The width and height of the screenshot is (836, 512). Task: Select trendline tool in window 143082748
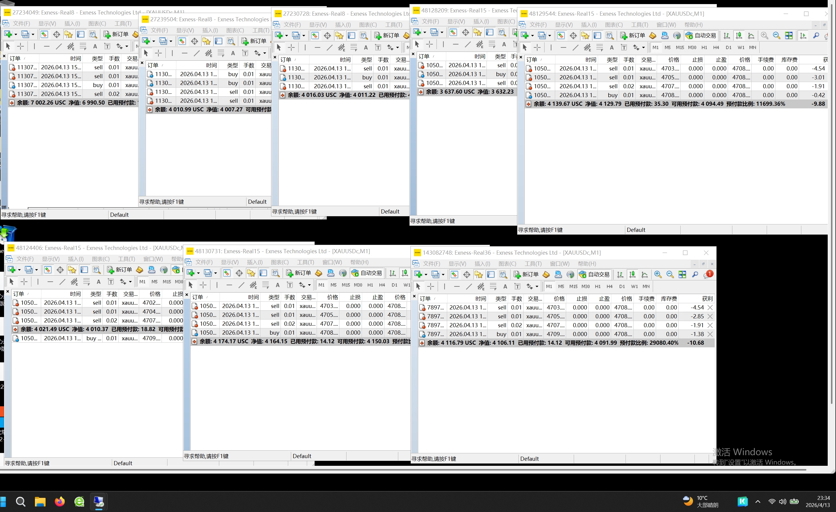click(x=469, y=287)
